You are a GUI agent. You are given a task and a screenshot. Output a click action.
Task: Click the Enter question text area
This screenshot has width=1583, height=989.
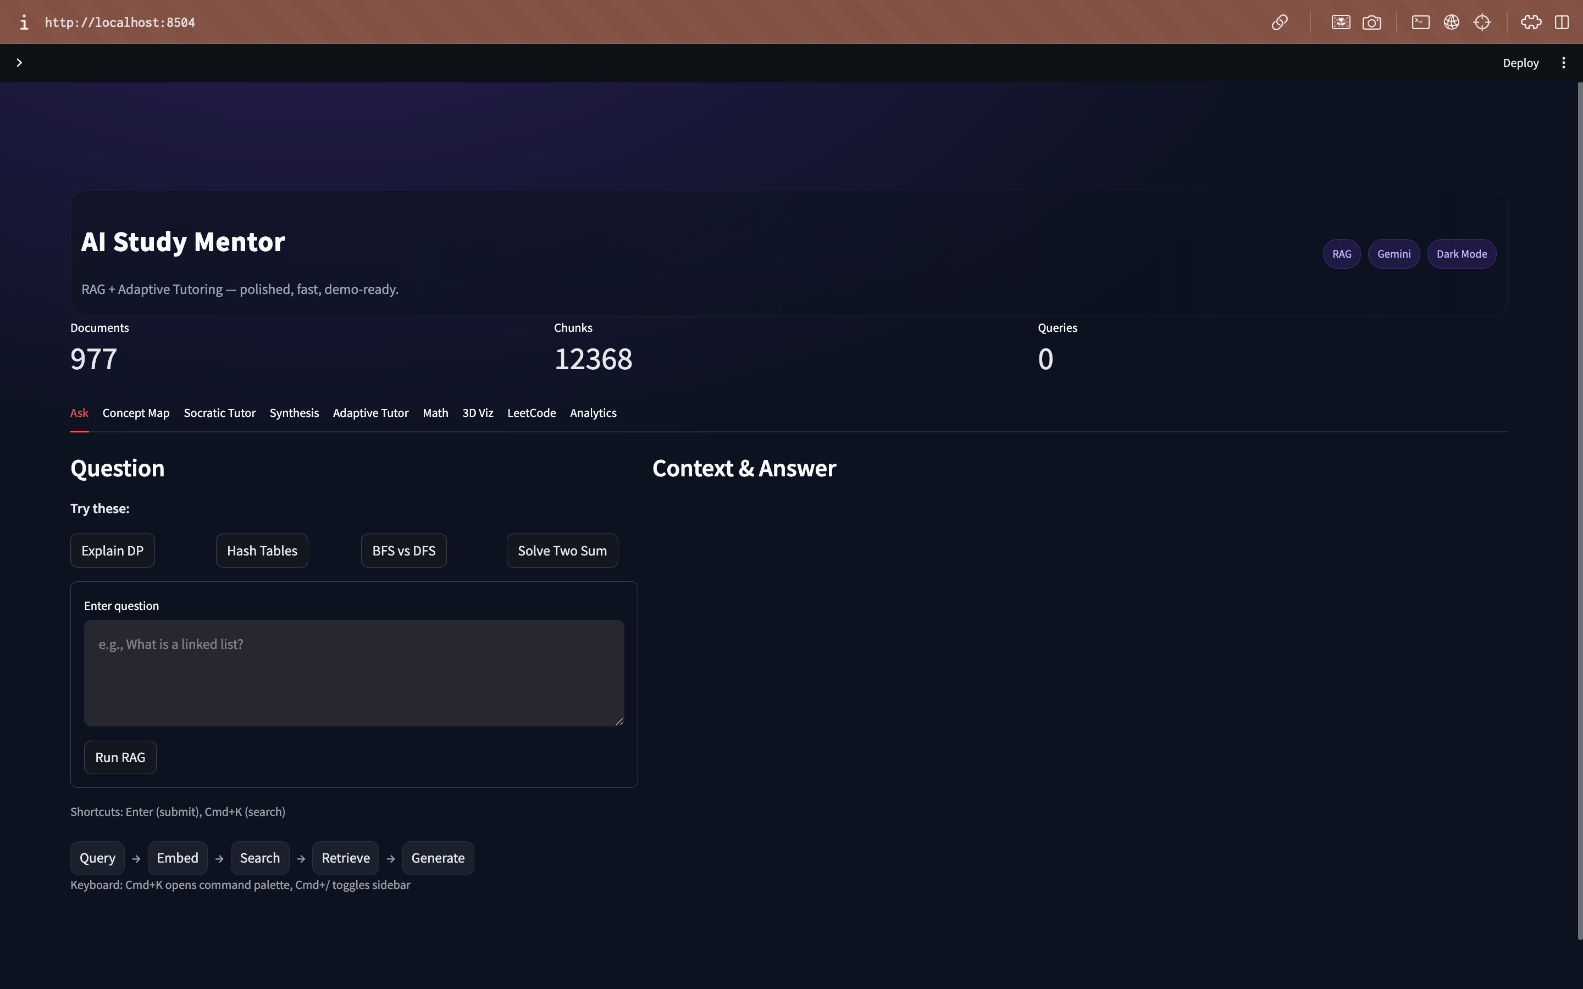[x=354, y=673]
